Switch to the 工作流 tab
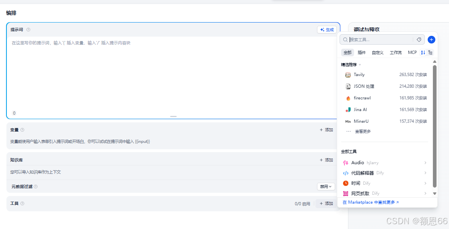The height and width of the screenshot is (229, 449). point(396,52)
